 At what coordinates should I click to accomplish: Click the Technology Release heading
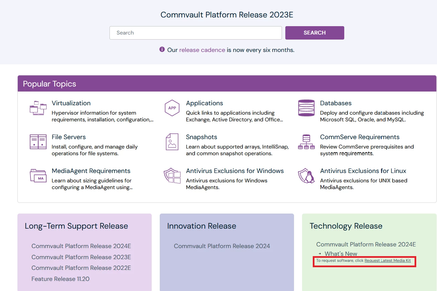click(x=346, y=226)
